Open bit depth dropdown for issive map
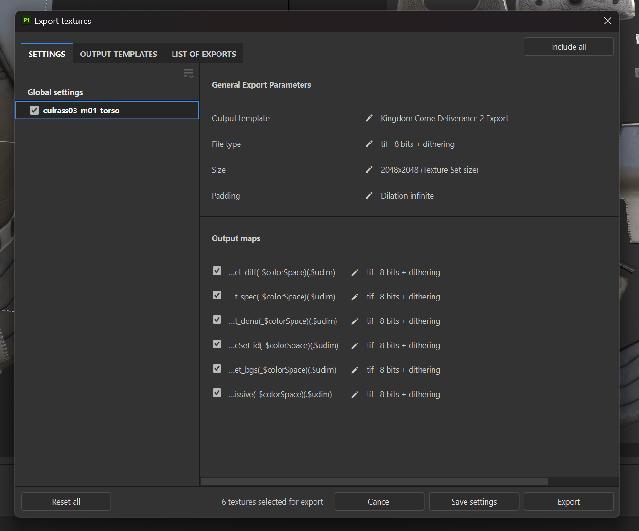This screenshot has height=531, width=639. tap(410, 394)
